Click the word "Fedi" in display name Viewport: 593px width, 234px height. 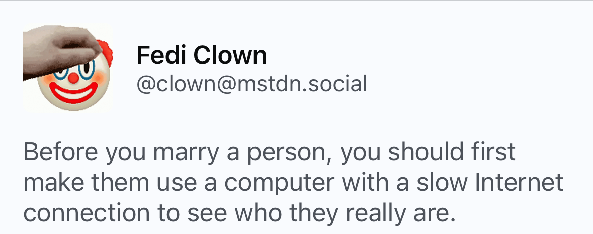(161, 55)
